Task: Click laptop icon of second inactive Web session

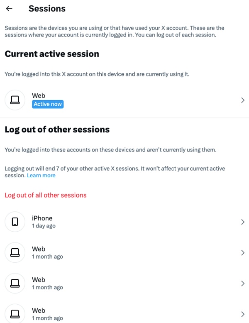Action: pyautogui.click(x=15, y=284)
